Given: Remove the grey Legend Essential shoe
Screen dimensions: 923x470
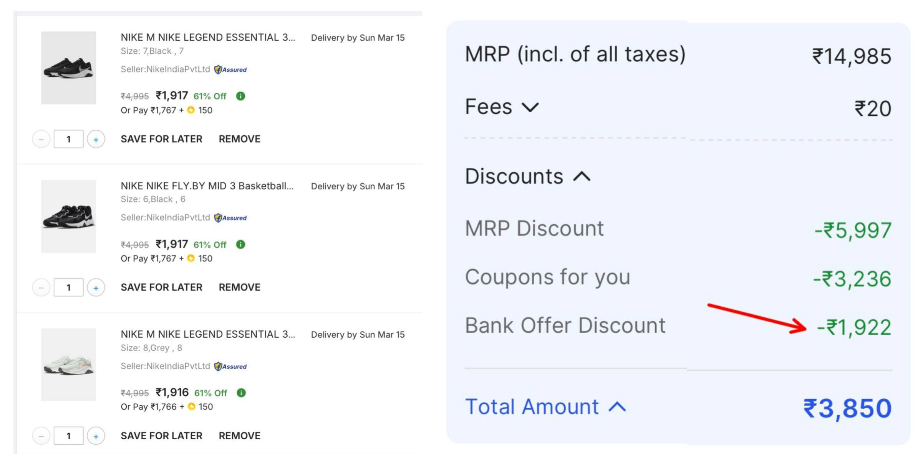Looking at the screenshot, I should (x=239, y=435).
